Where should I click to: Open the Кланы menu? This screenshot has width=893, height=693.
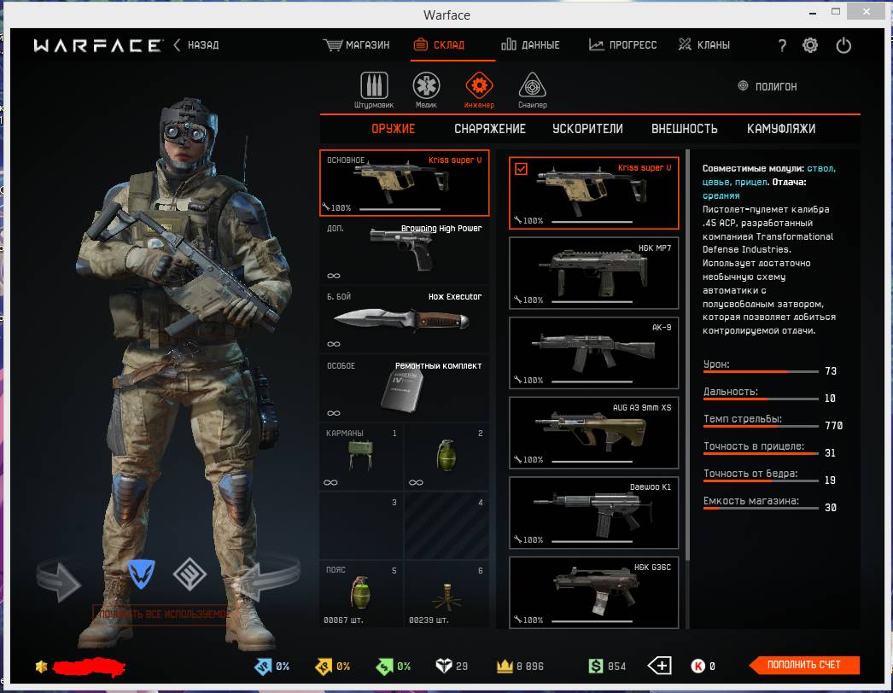(704, 45)
